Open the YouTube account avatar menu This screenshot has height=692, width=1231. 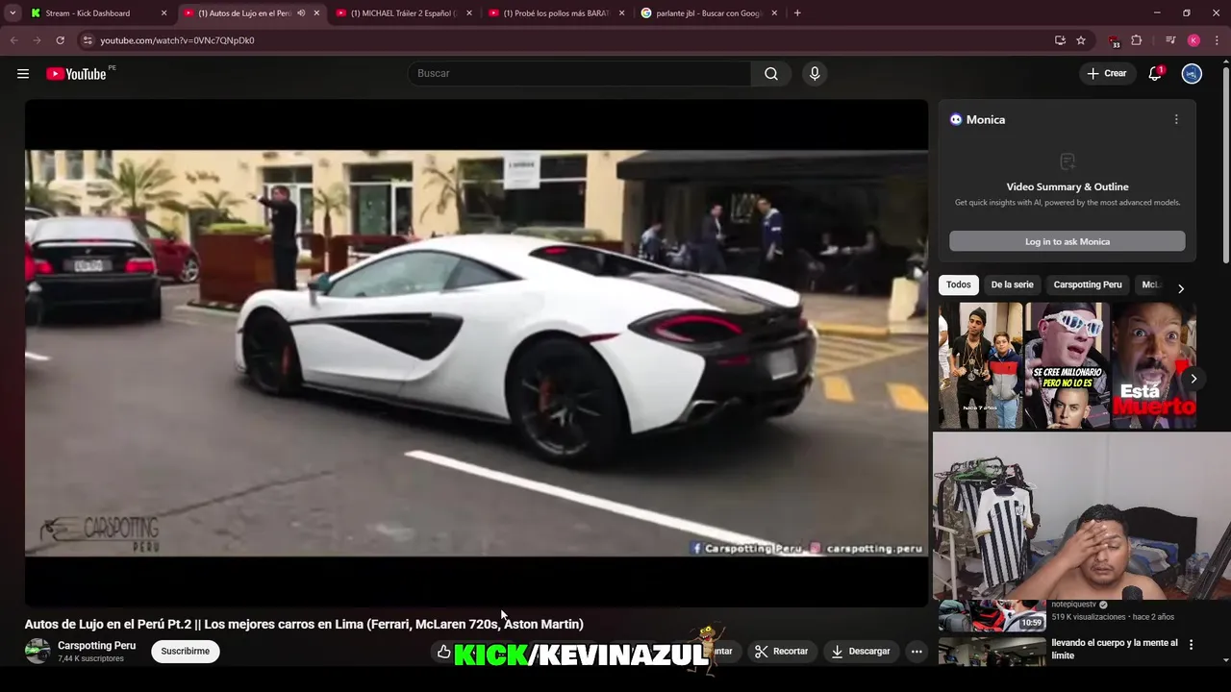click(1192, 74)
